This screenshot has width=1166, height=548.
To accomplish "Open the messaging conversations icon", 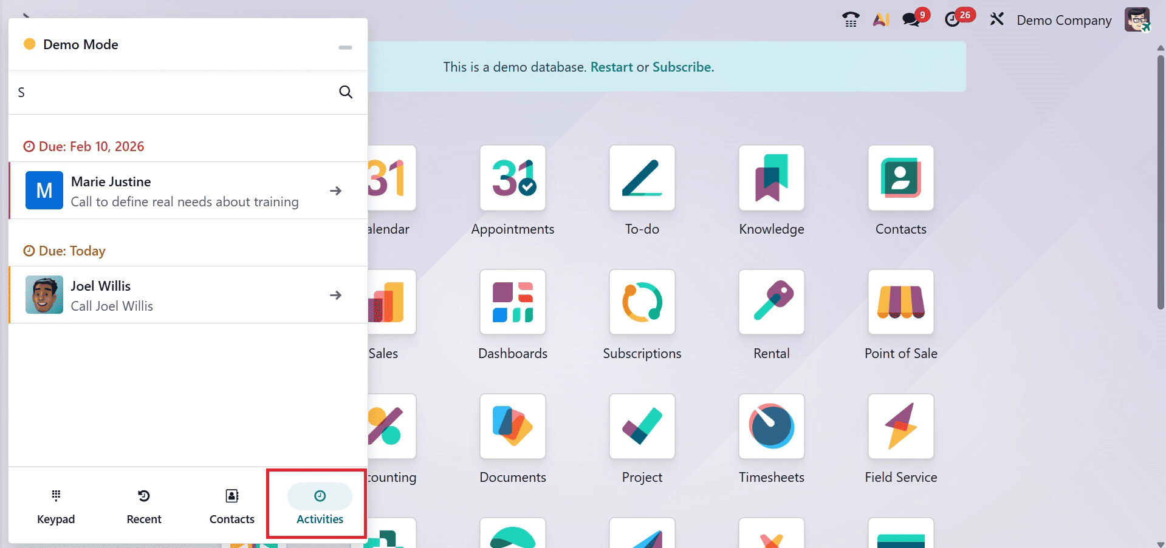I will (x=911, y=19).
